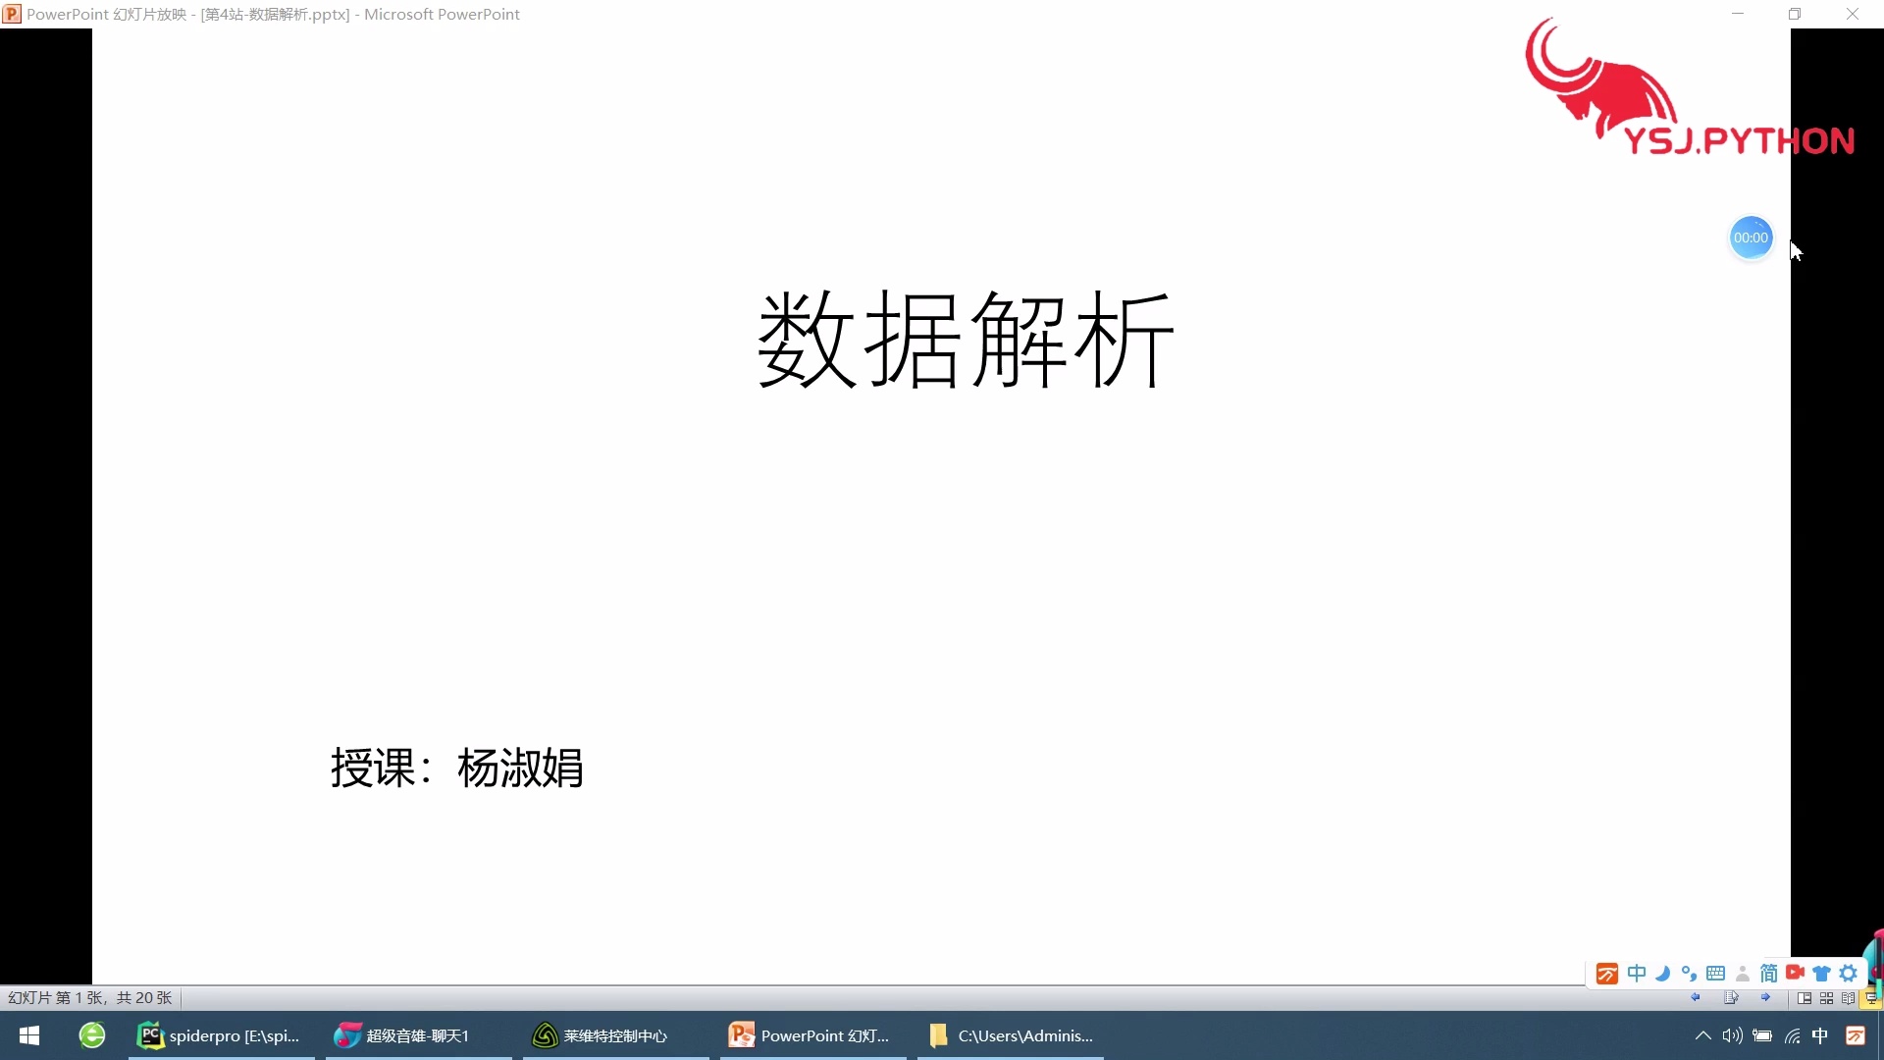Open the Windows Start menu
Viewport: 1884px width, 1060px height.
tap(28, 1035)
